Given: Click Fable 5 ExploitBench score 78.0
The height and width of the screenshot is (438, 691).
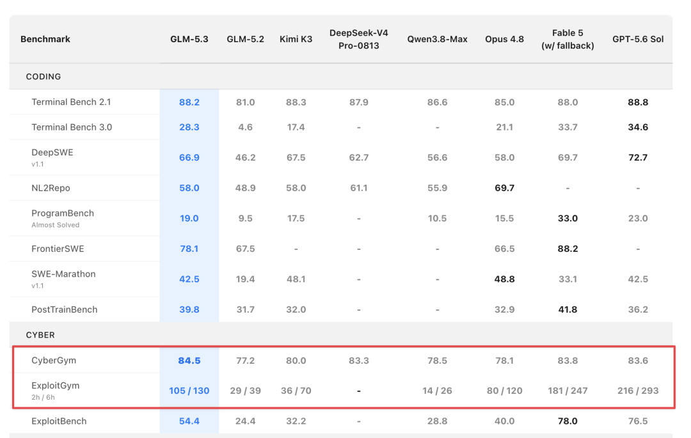Looking at the screenshot, I should click(568, 421).
